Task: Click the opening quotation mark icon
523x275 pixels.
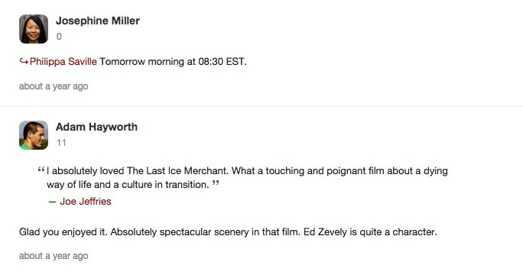Action: click(x=41, y=170)
